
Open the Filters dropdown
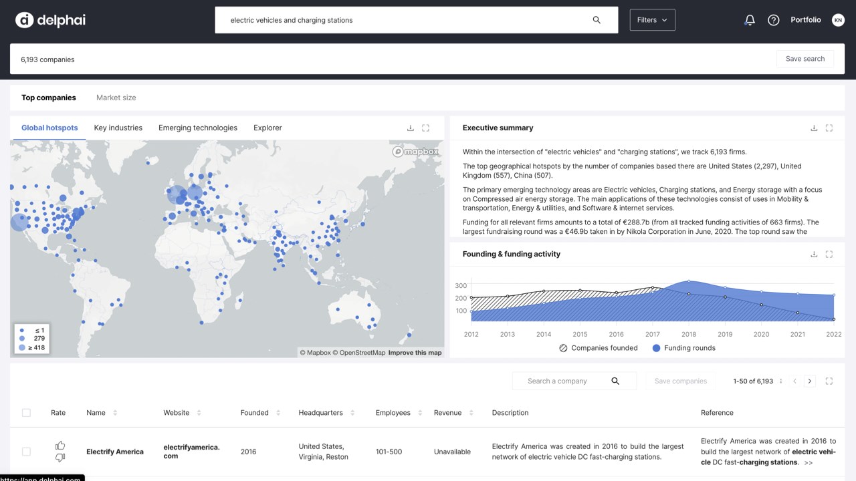(652, 20)
